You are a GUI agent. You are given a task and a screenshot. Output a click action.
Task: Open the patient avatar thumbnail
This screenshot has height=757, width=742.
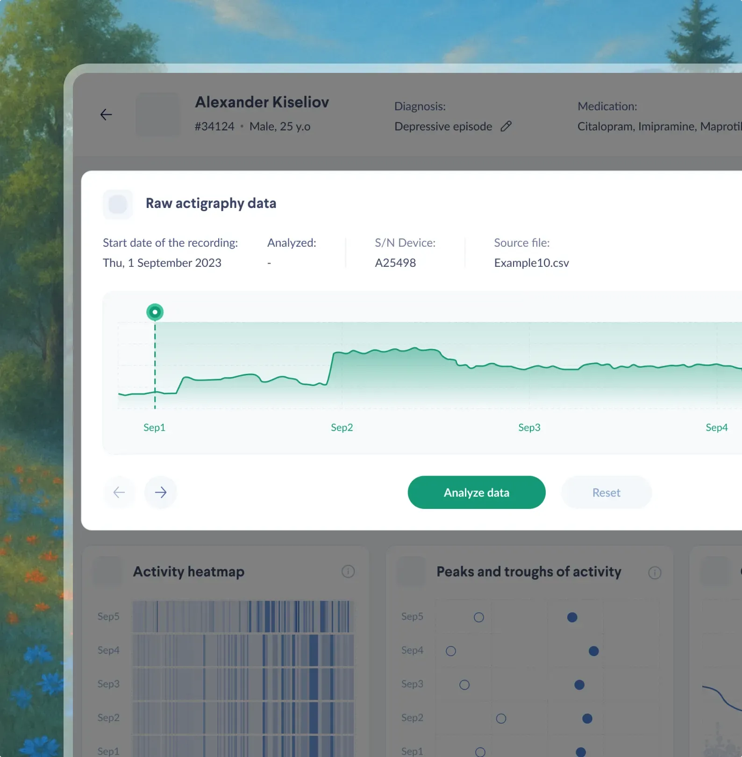[157, 114]
